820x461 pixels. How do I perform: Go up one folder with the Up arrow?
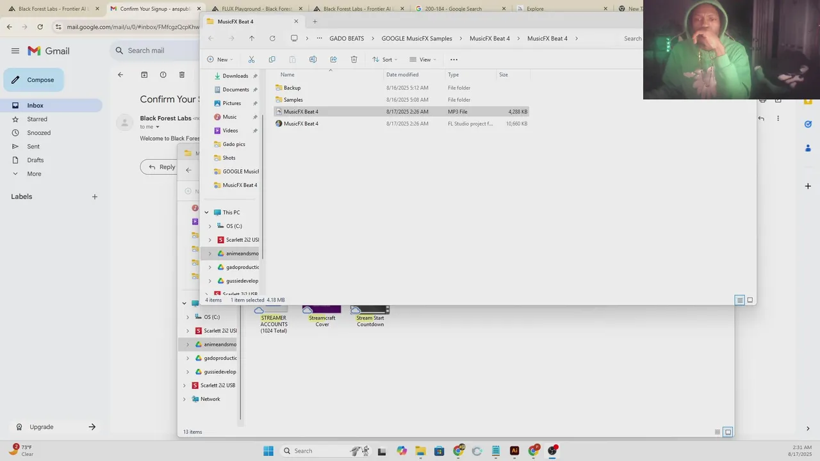pyautogui.click(x=251, y=38)
